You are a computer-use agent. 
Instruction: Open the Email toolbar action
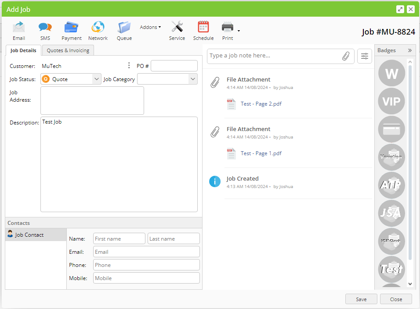click(19, 31)
